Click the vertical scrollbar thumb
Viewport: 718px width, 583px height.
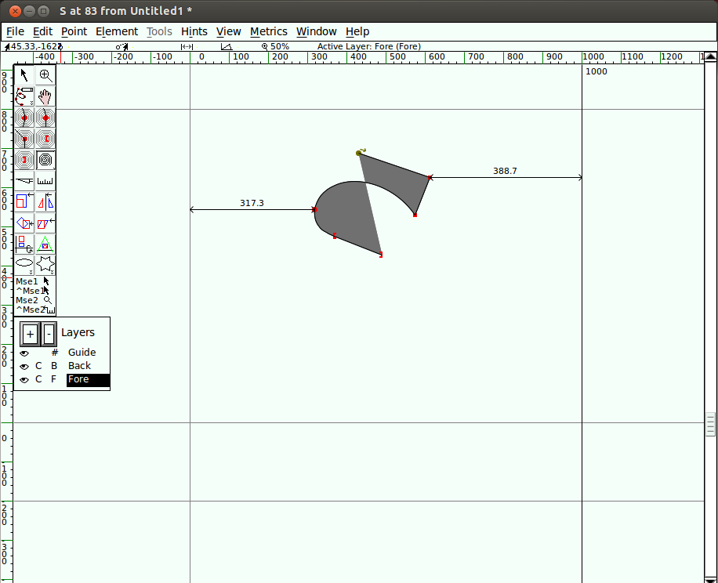coord(710,424)
